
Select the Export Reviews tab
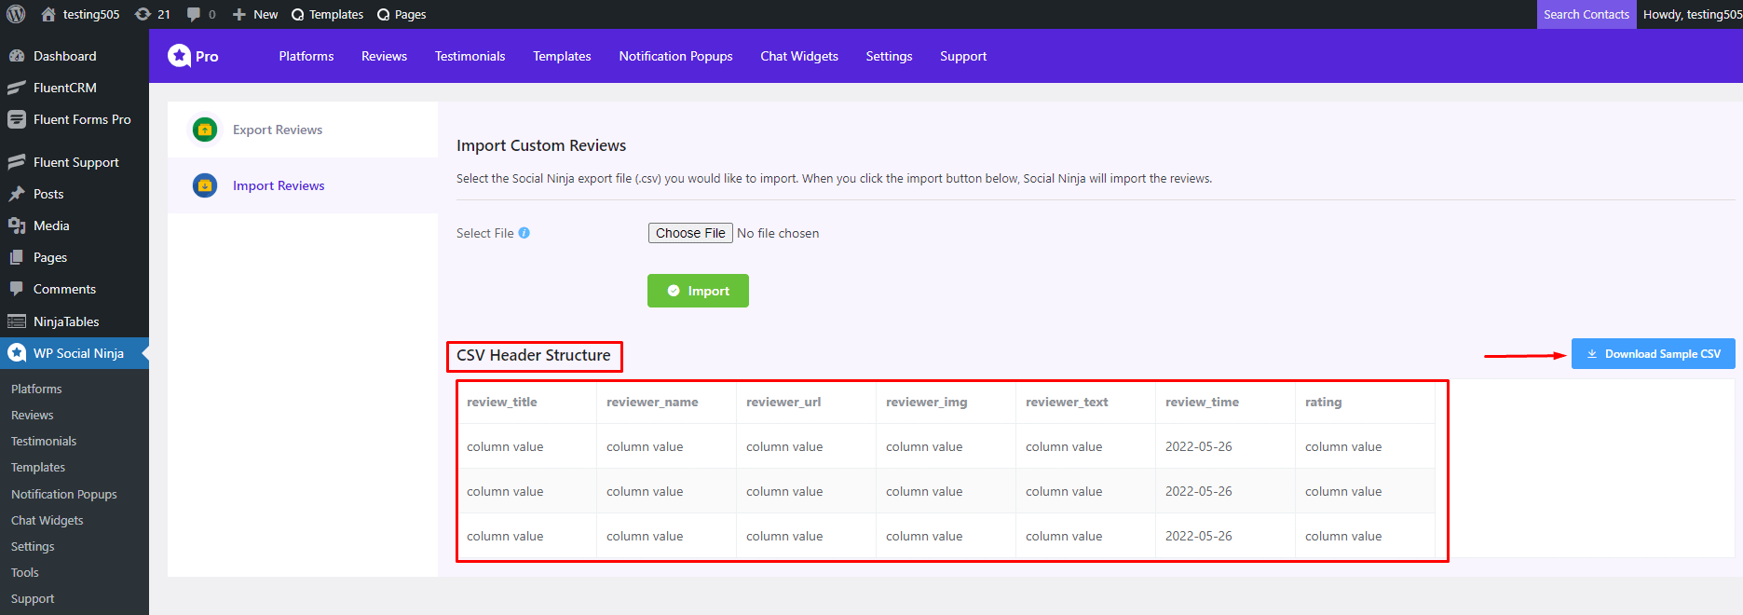coord(303,130)
